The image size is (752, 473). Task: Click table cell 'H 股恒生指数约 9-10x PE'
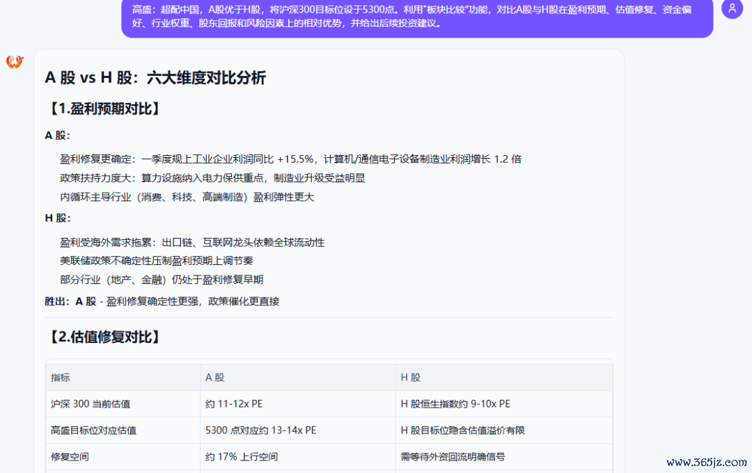click(504, 404)
